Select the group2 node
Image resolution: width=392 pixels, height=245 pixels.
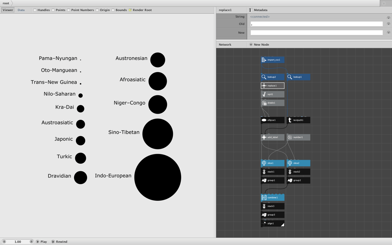[298, 180]
